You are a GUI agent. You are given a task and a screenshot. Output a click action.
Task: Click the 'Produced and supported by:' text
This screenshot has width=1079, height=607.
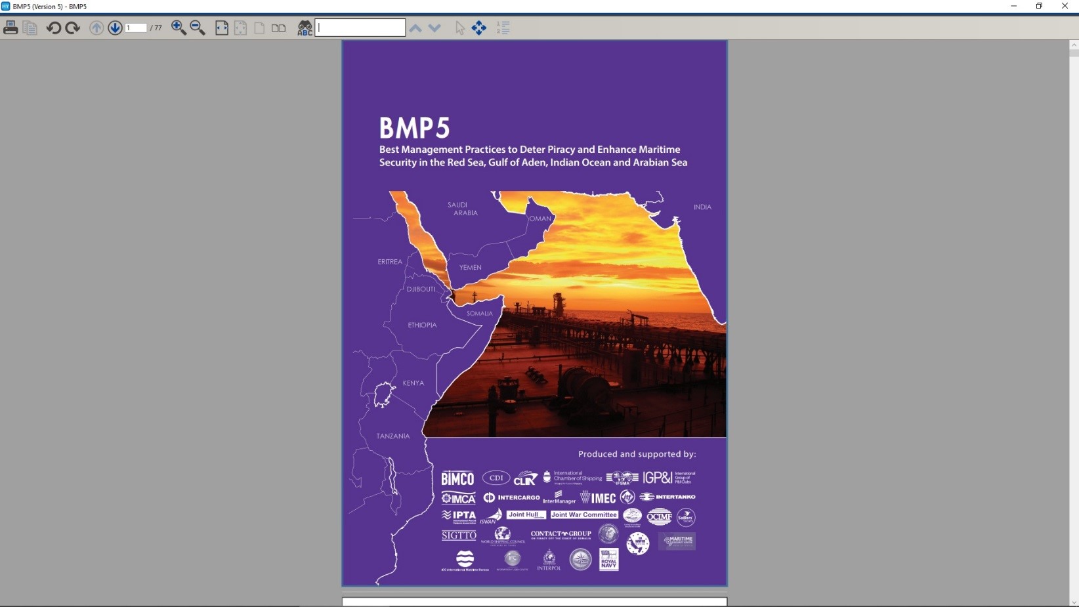(637, 454)
